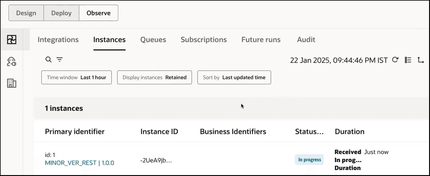The width and height of the screenshot is (430, 176).
Task: Open the MINOR_VER_REST | 1.0.0 integration link
Action: click(x=79, y=163)
